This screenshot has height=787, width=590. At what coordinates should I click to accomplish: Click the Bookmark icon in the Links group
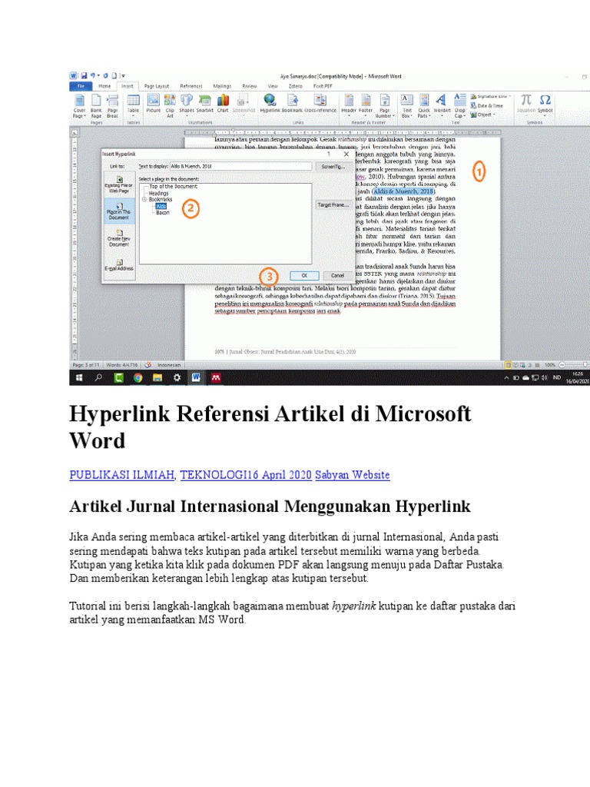pyautogui.click(x=292, y=102)
